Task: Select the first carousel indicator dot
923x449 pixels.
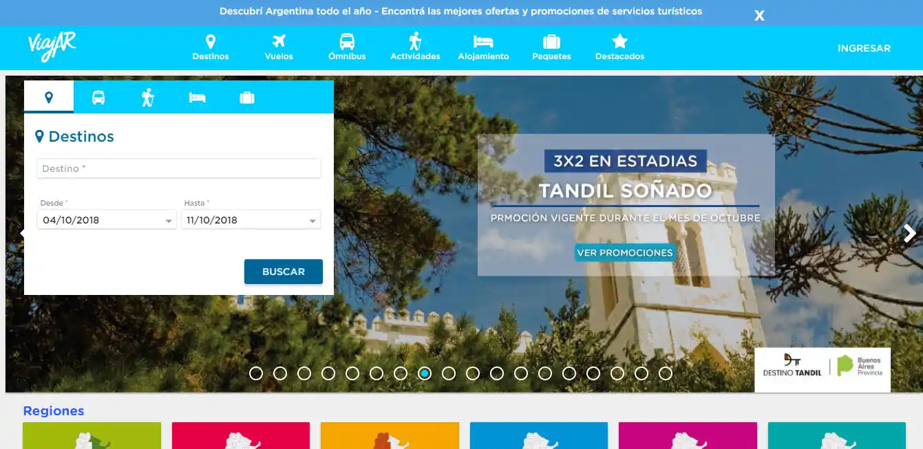Action: click(256, 373)
